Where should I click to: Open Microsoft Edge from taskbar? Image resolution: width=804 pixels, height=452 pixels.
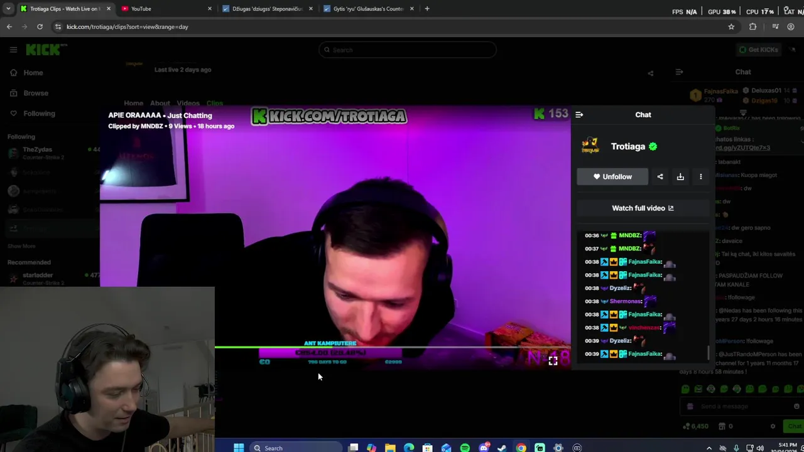tap(409, 448)
